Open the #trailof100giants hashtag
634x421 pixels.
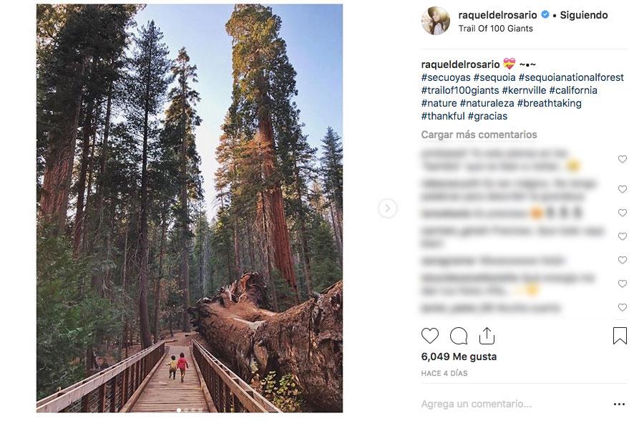pyautogui.click(x=459, y=90)
